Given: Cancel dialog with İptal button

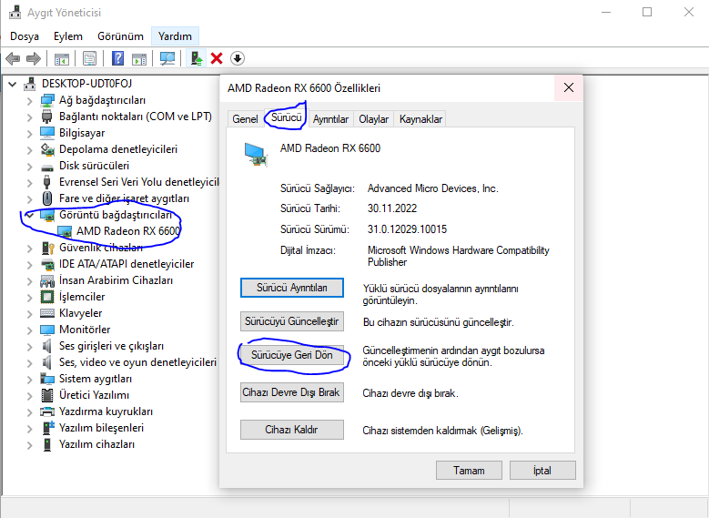Looking at the screenshot, I should pyautogui.click(x=542, y=471).
